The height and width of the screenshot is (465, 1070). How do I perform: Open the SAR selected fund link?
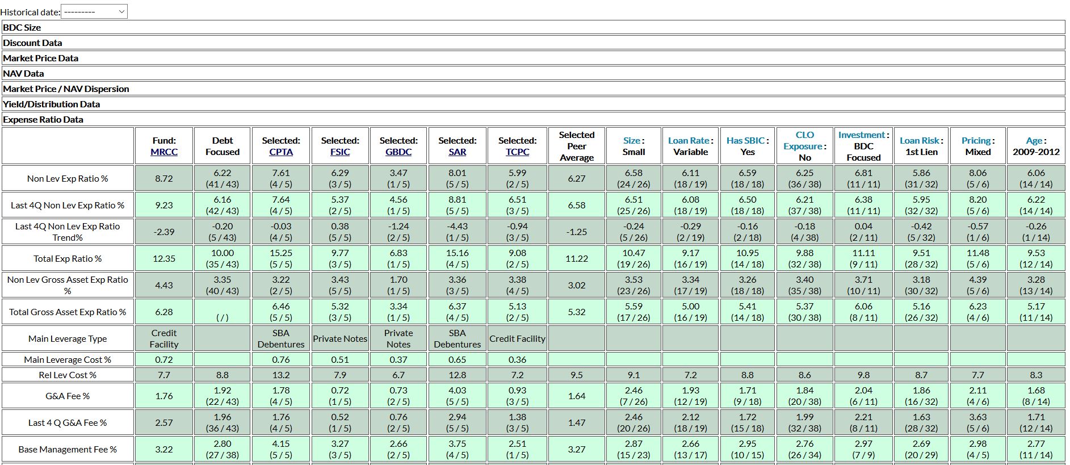click(x=457, y=152)
